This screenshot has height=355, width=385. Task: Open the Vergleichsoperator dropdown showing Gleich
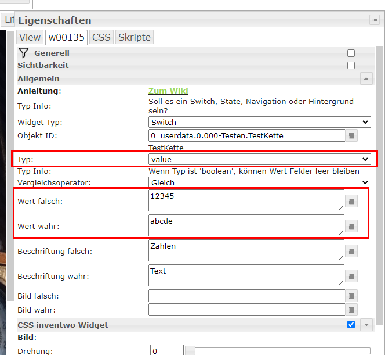click(x=259, y=182)
